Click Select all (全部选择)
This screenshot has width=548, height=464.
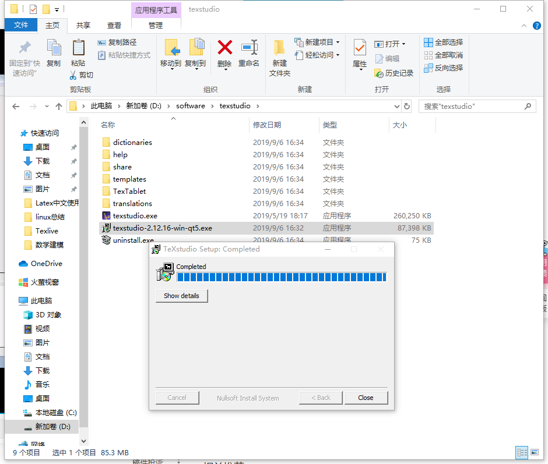444,42
